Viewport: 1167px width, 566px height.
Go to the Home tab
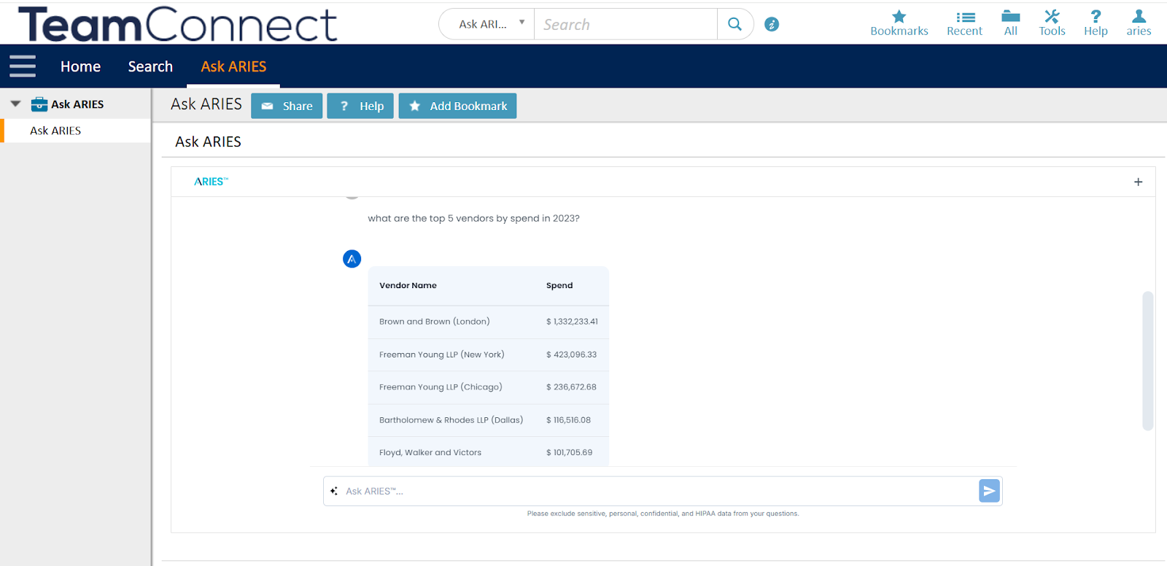80,66
